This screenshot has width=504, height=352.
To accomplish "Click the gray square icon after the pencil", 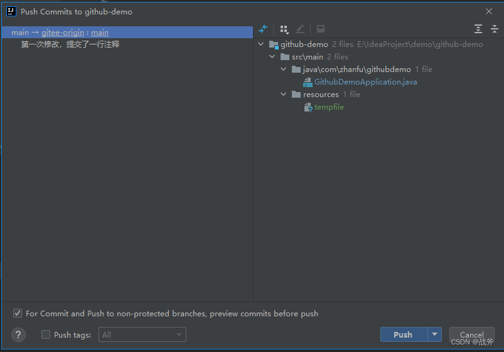I will coord(321,29).
